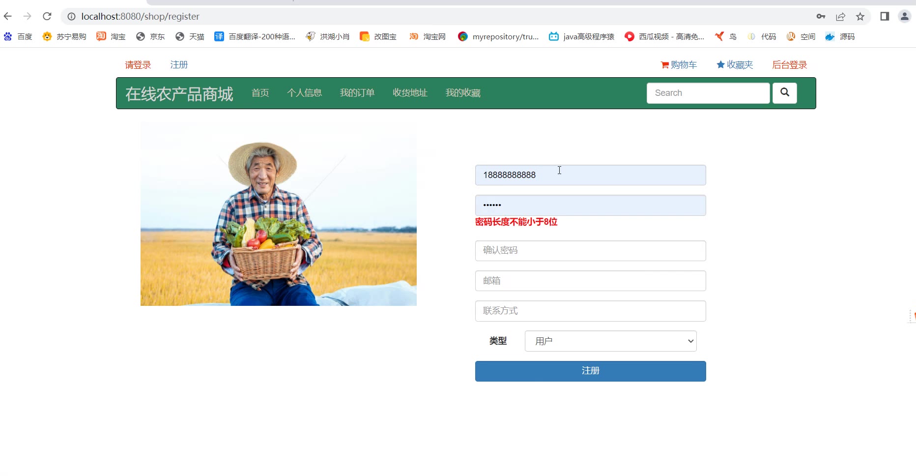Click the 密码长度不能小于8位 error message
This screenshot has width=916, height=476.
click(516, 222)
